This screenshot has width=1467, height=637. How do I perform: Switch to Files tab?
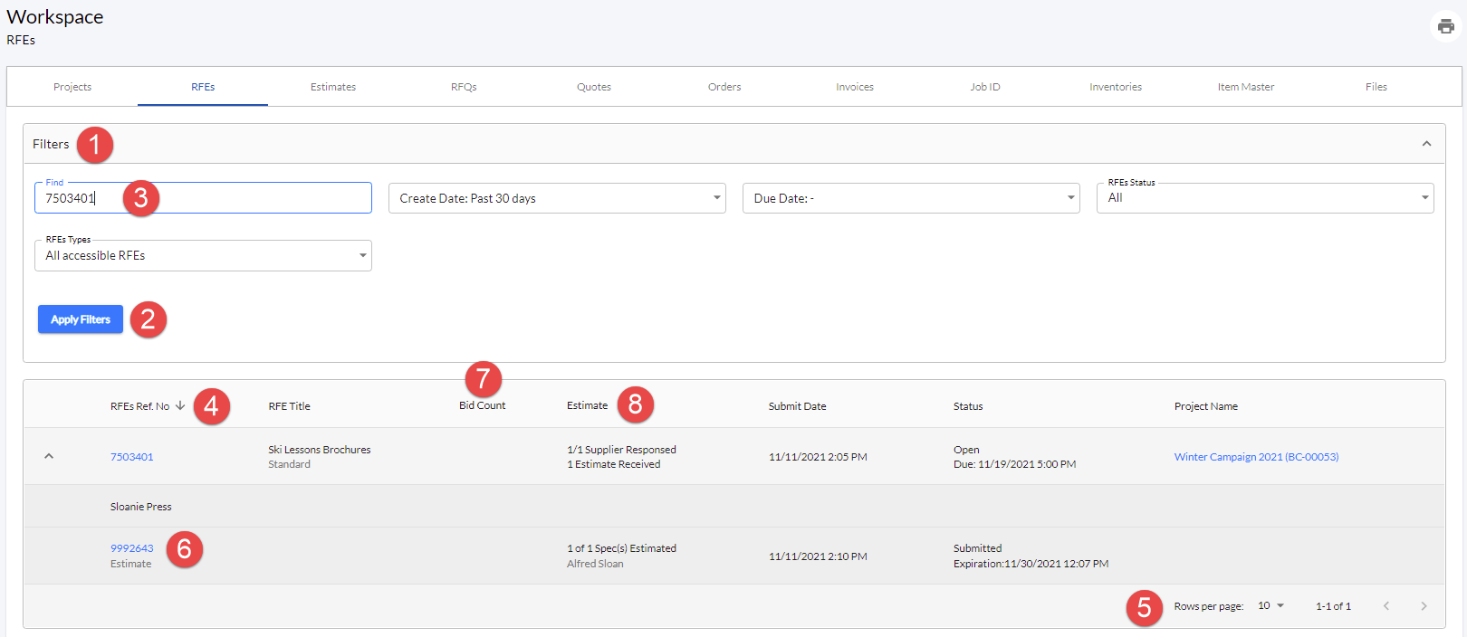click(1376, 87)
